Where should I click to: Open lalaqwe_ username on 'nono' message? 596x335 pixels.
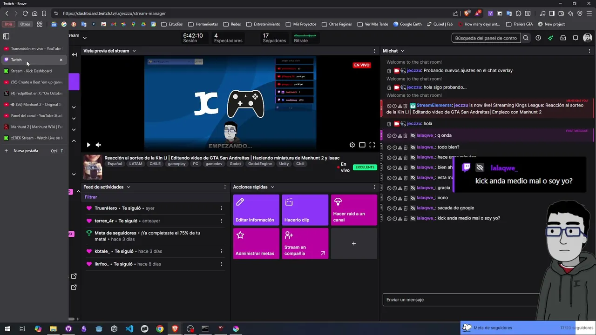(426, 198)
